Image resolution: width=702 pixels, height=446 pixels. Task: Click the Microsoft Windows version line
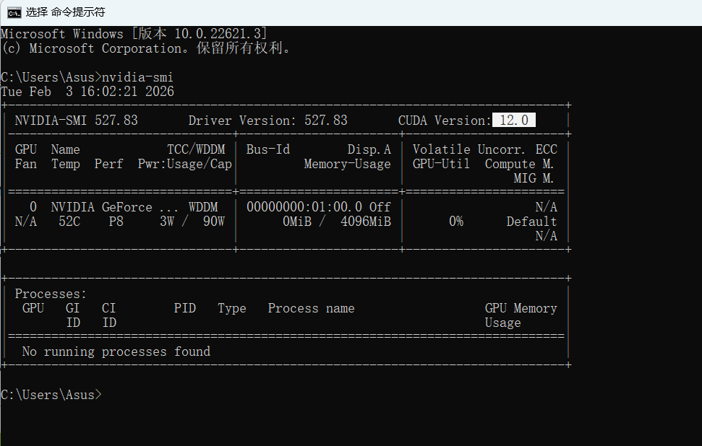click(134, 34)
